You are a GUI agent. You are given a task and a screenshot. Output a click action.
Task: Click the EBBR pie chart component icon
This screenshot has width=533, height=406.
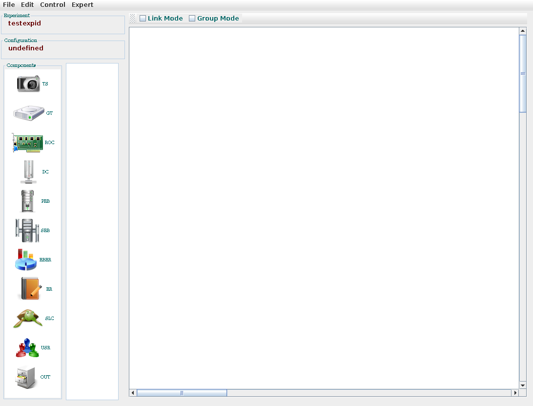coord(27,259)
